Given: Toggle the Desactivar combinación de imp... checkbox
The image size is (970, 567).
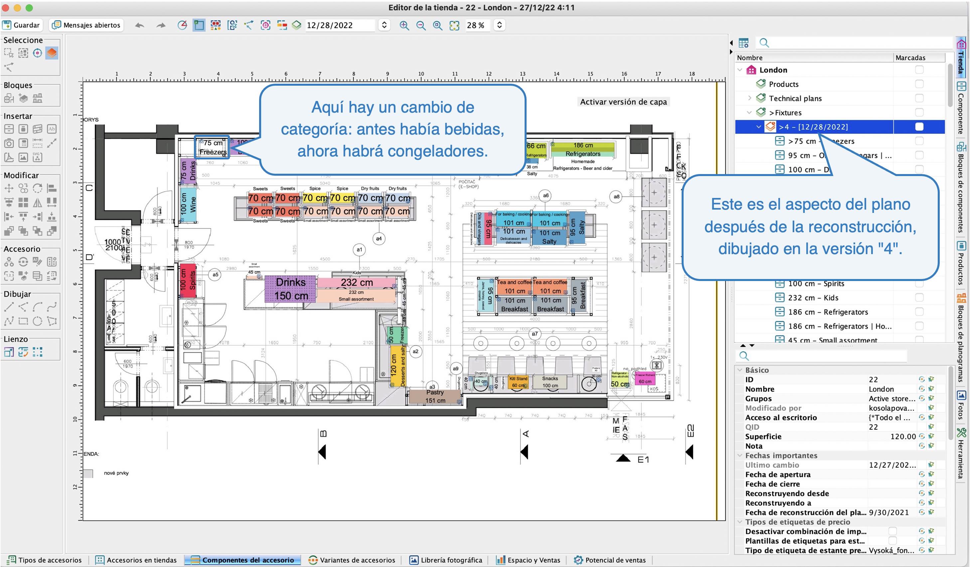Looking at the screenshot, I should [x=892, y=532].
